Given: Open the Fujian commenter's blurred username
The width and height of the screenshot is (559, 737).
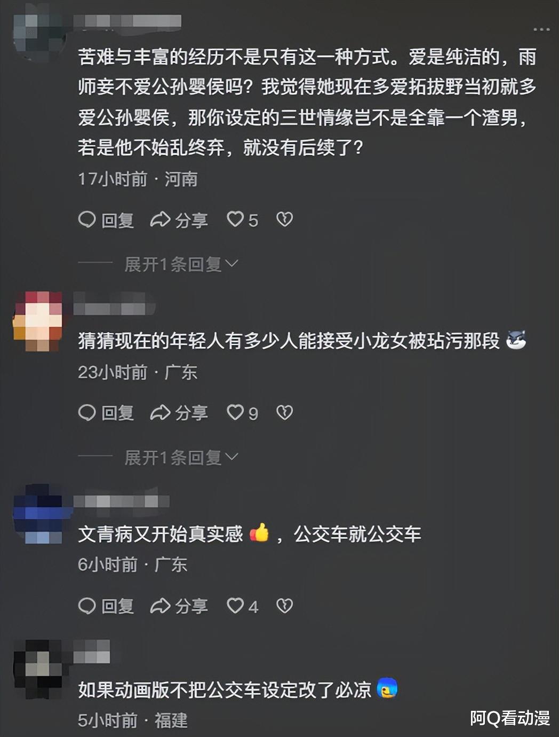Looking at the screenshot, I should click(91, 651).
